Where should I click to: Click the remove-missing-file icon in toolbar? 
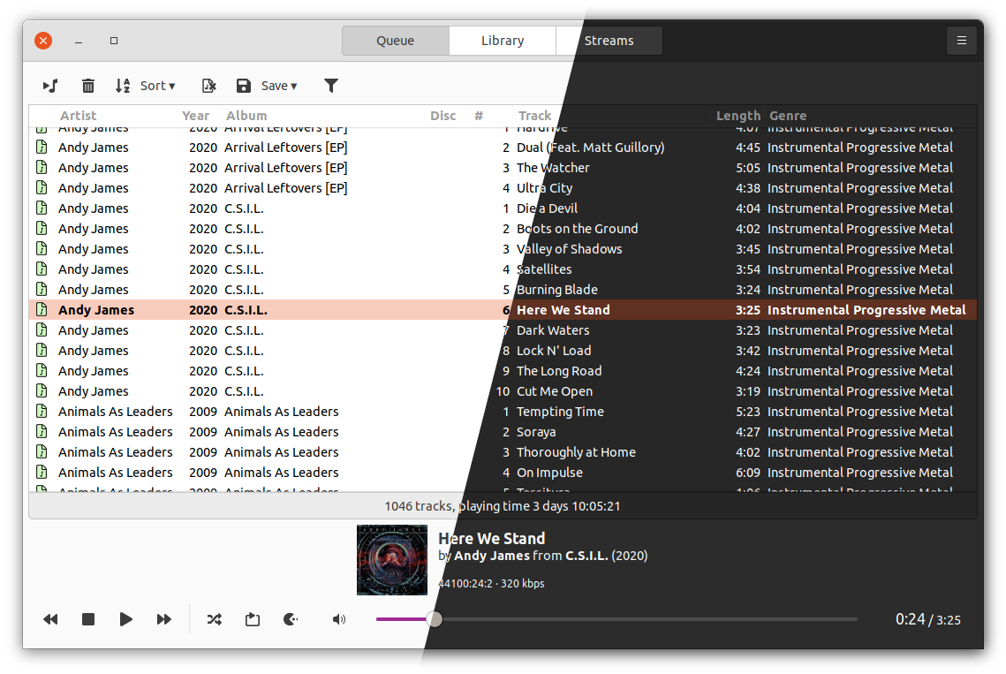[208, 86]
